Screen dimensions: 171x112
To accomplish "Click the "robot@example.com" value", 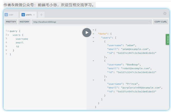I will 136,68.
